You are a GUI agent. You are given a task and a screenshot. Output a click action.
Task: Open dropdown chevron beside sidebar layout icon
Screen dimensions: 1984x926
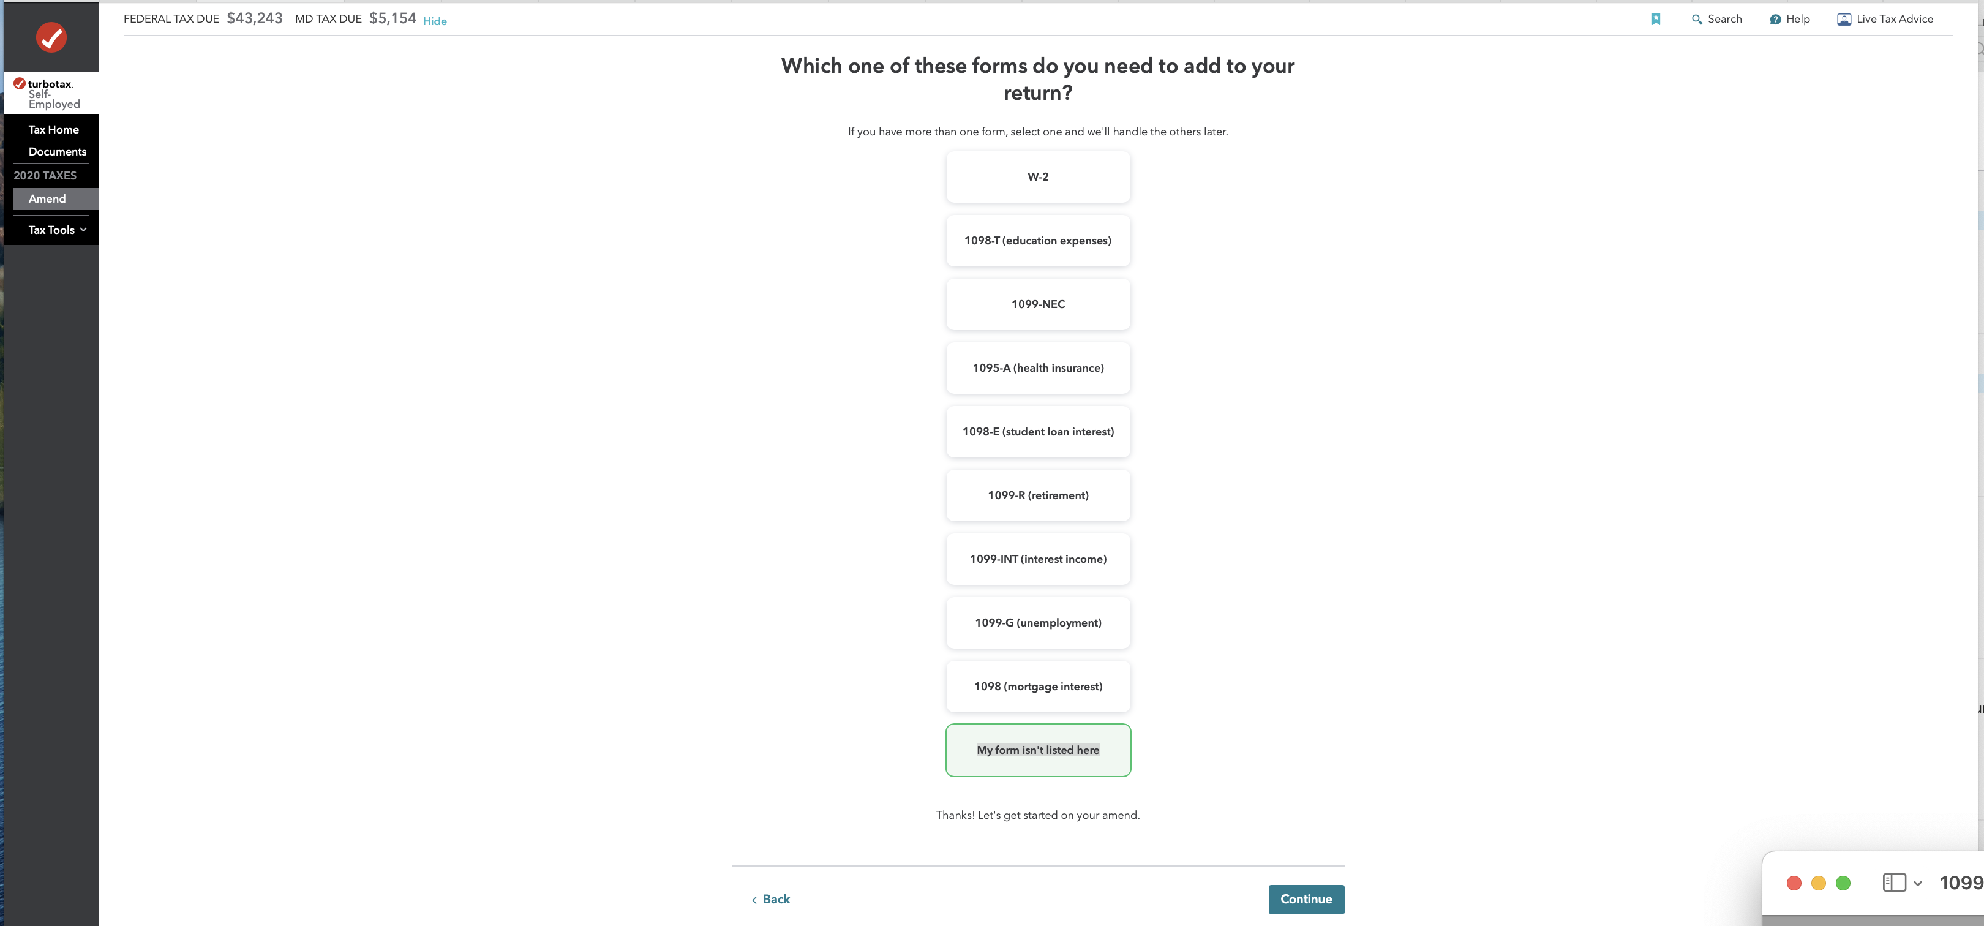(x=1918, y=884)
